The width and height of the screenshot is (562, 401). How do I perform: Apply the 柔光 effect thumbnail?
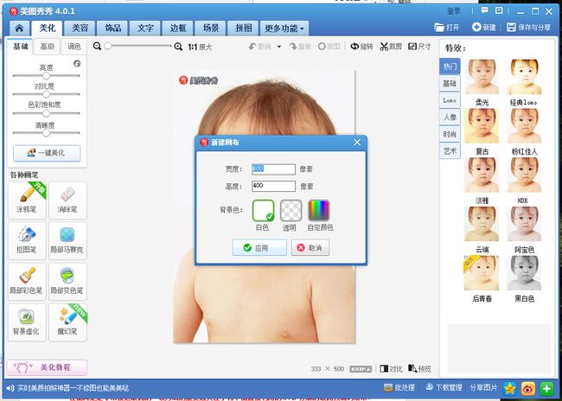pos(482,77)
